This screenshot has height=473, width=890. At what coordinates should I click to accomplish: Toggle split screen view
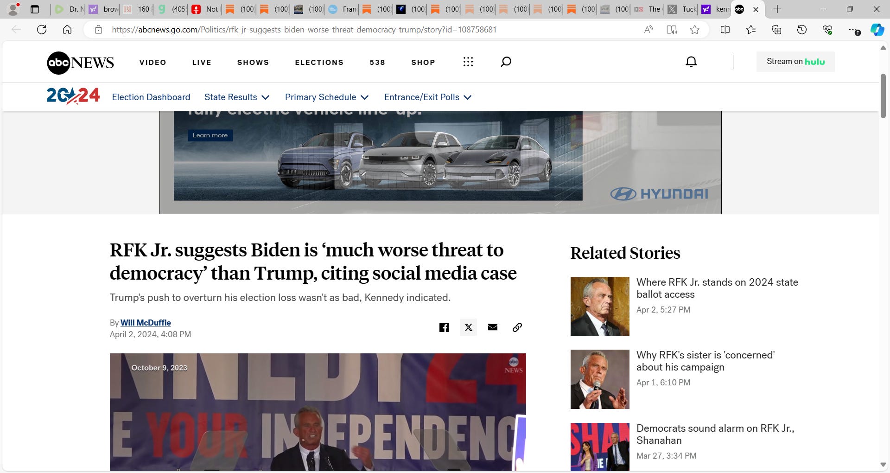[725, 30]
